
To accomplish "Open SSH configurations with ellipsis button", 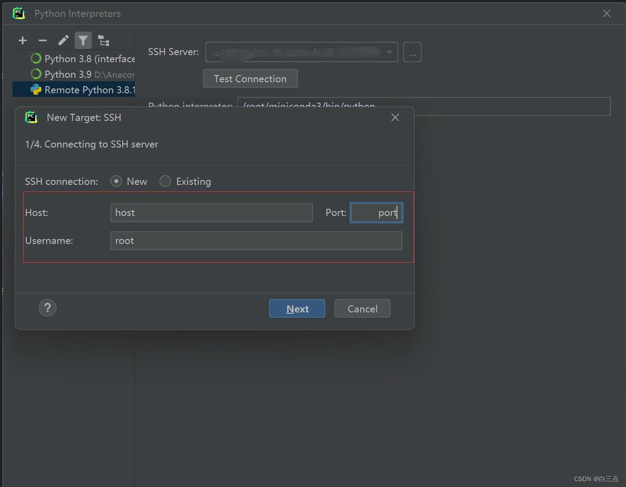I will pyautogui.click(x=412, y=52).
